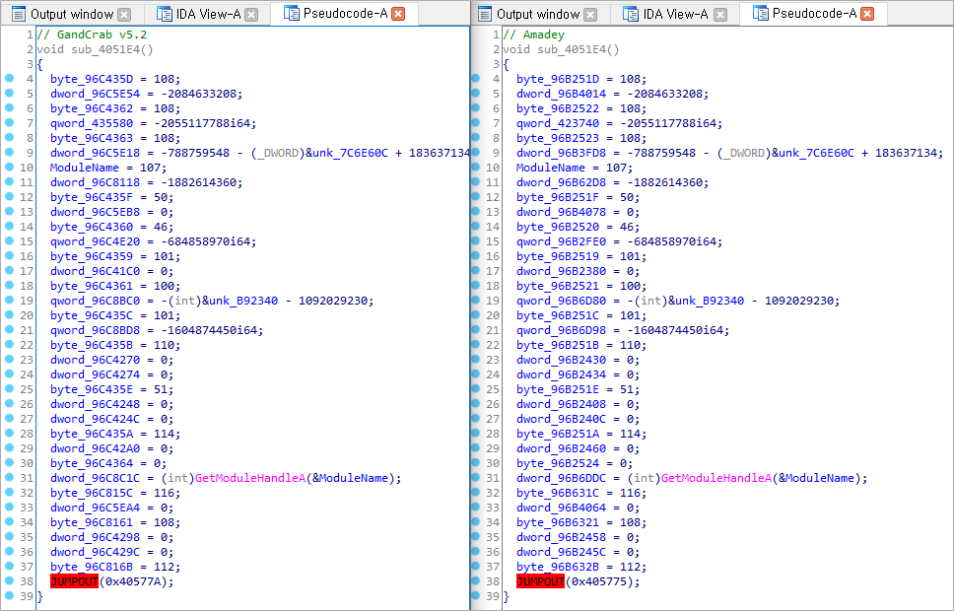Image resolution: width=954 pixels, height=611 pixels.
Task: Toggle breakpoint dot on left pane line 38
Action: pyautogui.click(x=9, y=581)
